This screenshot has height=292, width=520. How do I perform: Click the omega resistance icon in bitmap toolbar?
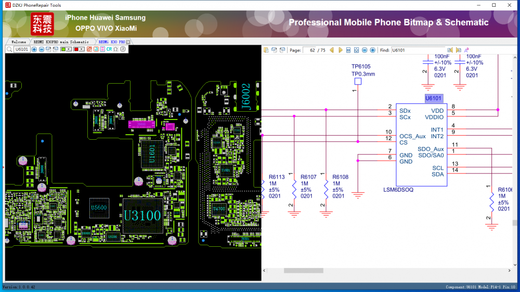(x=115, y=49)
